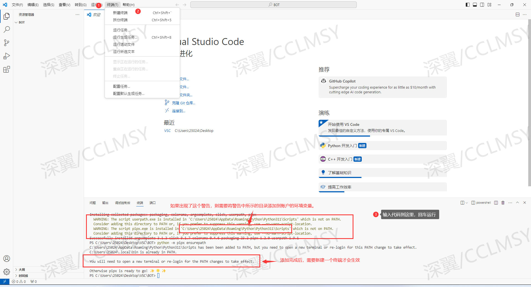Open the 转到(G) menu
Image resolution: width=531 pixels, height=287 pixels.
[x=80, y=5]
